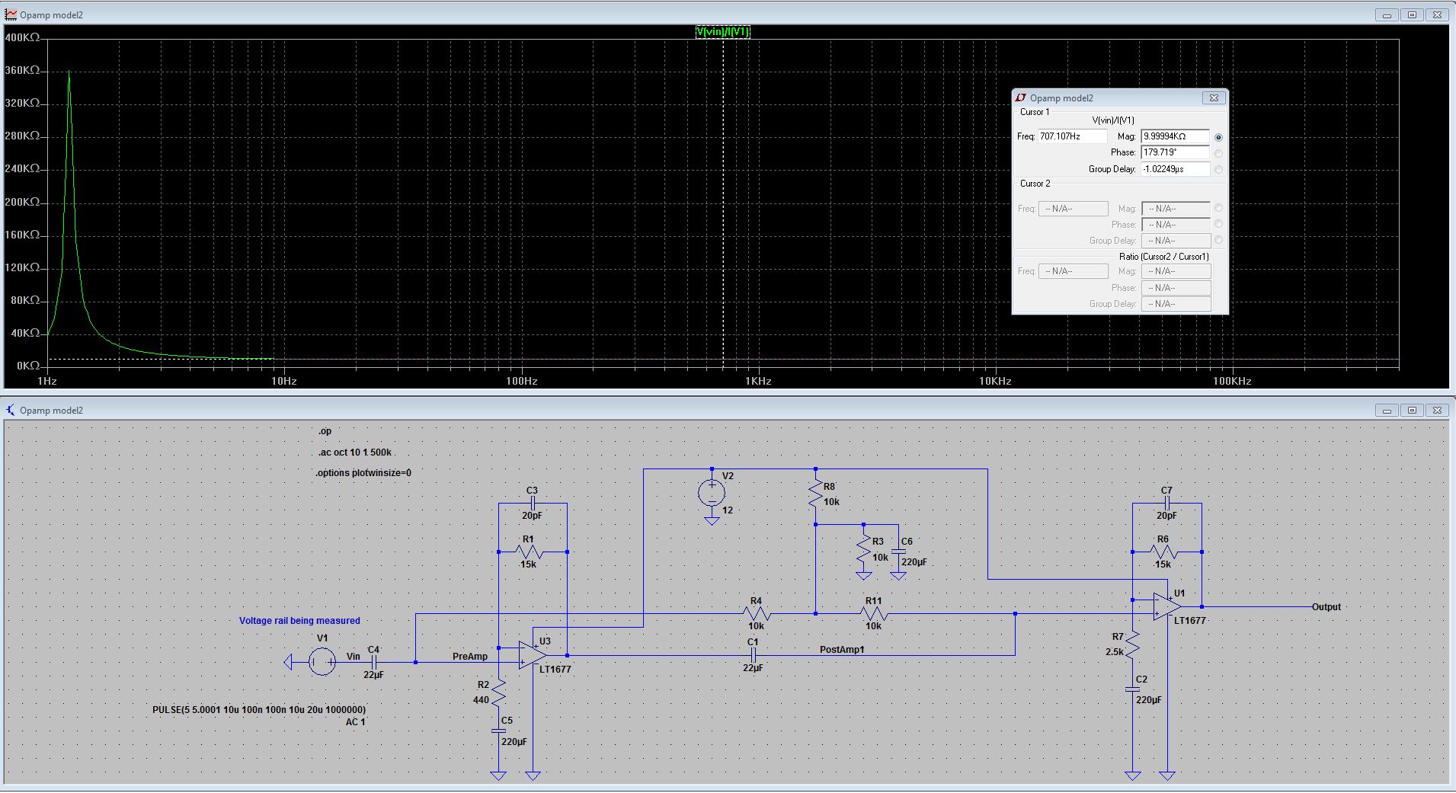Click capacitor C1 22µF symbol
1456x793 pixels.
click(x=753, y=654)
